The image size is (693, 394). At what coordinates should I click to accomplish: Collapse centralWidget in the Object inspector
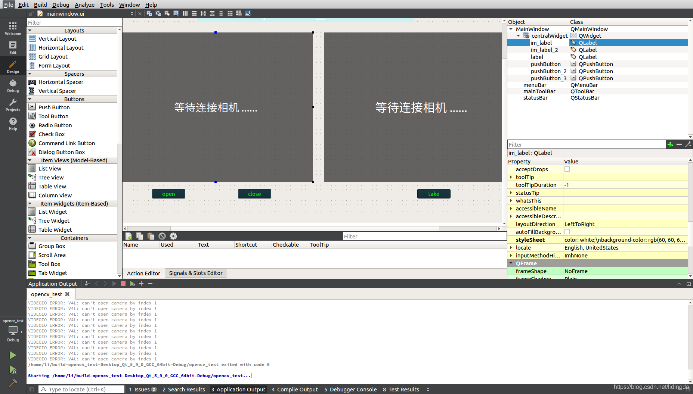tap(518, 35)
